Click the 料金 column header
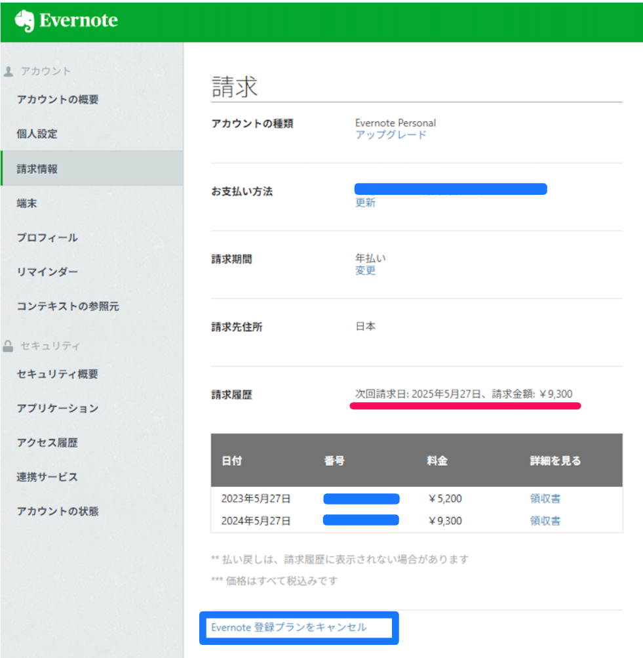Screen dimensions: 643x658 pos(437,461)
